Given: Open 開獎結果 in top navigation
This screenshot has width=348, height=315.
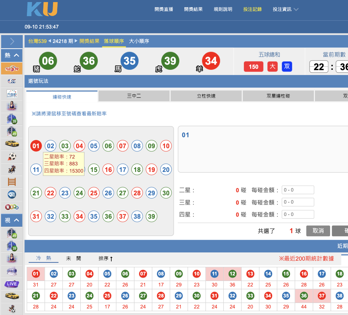Looking at the screenshot, I should [x=193, y=9].
